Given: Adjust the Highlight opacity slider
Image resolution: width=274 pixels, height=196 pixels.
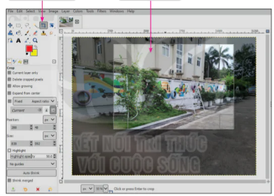Looking at the screenshot, I should pyautogui.click(x=32, y=156).
